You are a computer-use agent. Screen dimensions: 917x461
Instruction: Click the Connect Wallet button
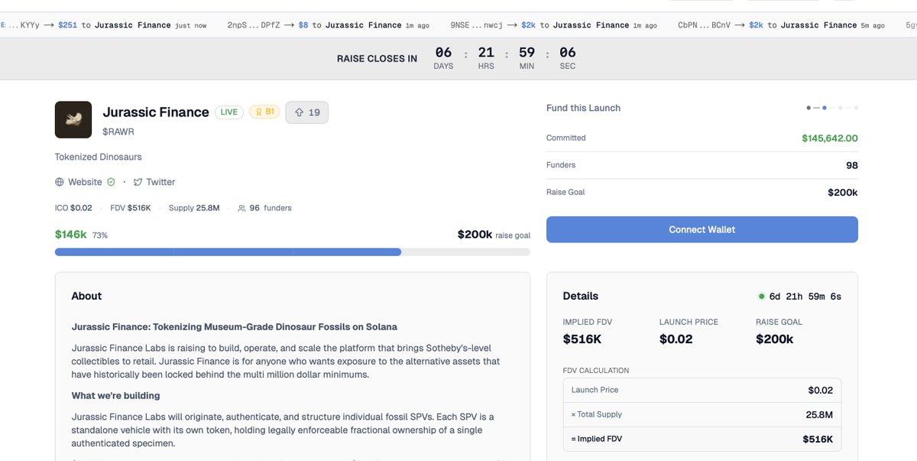click(702, 229)
